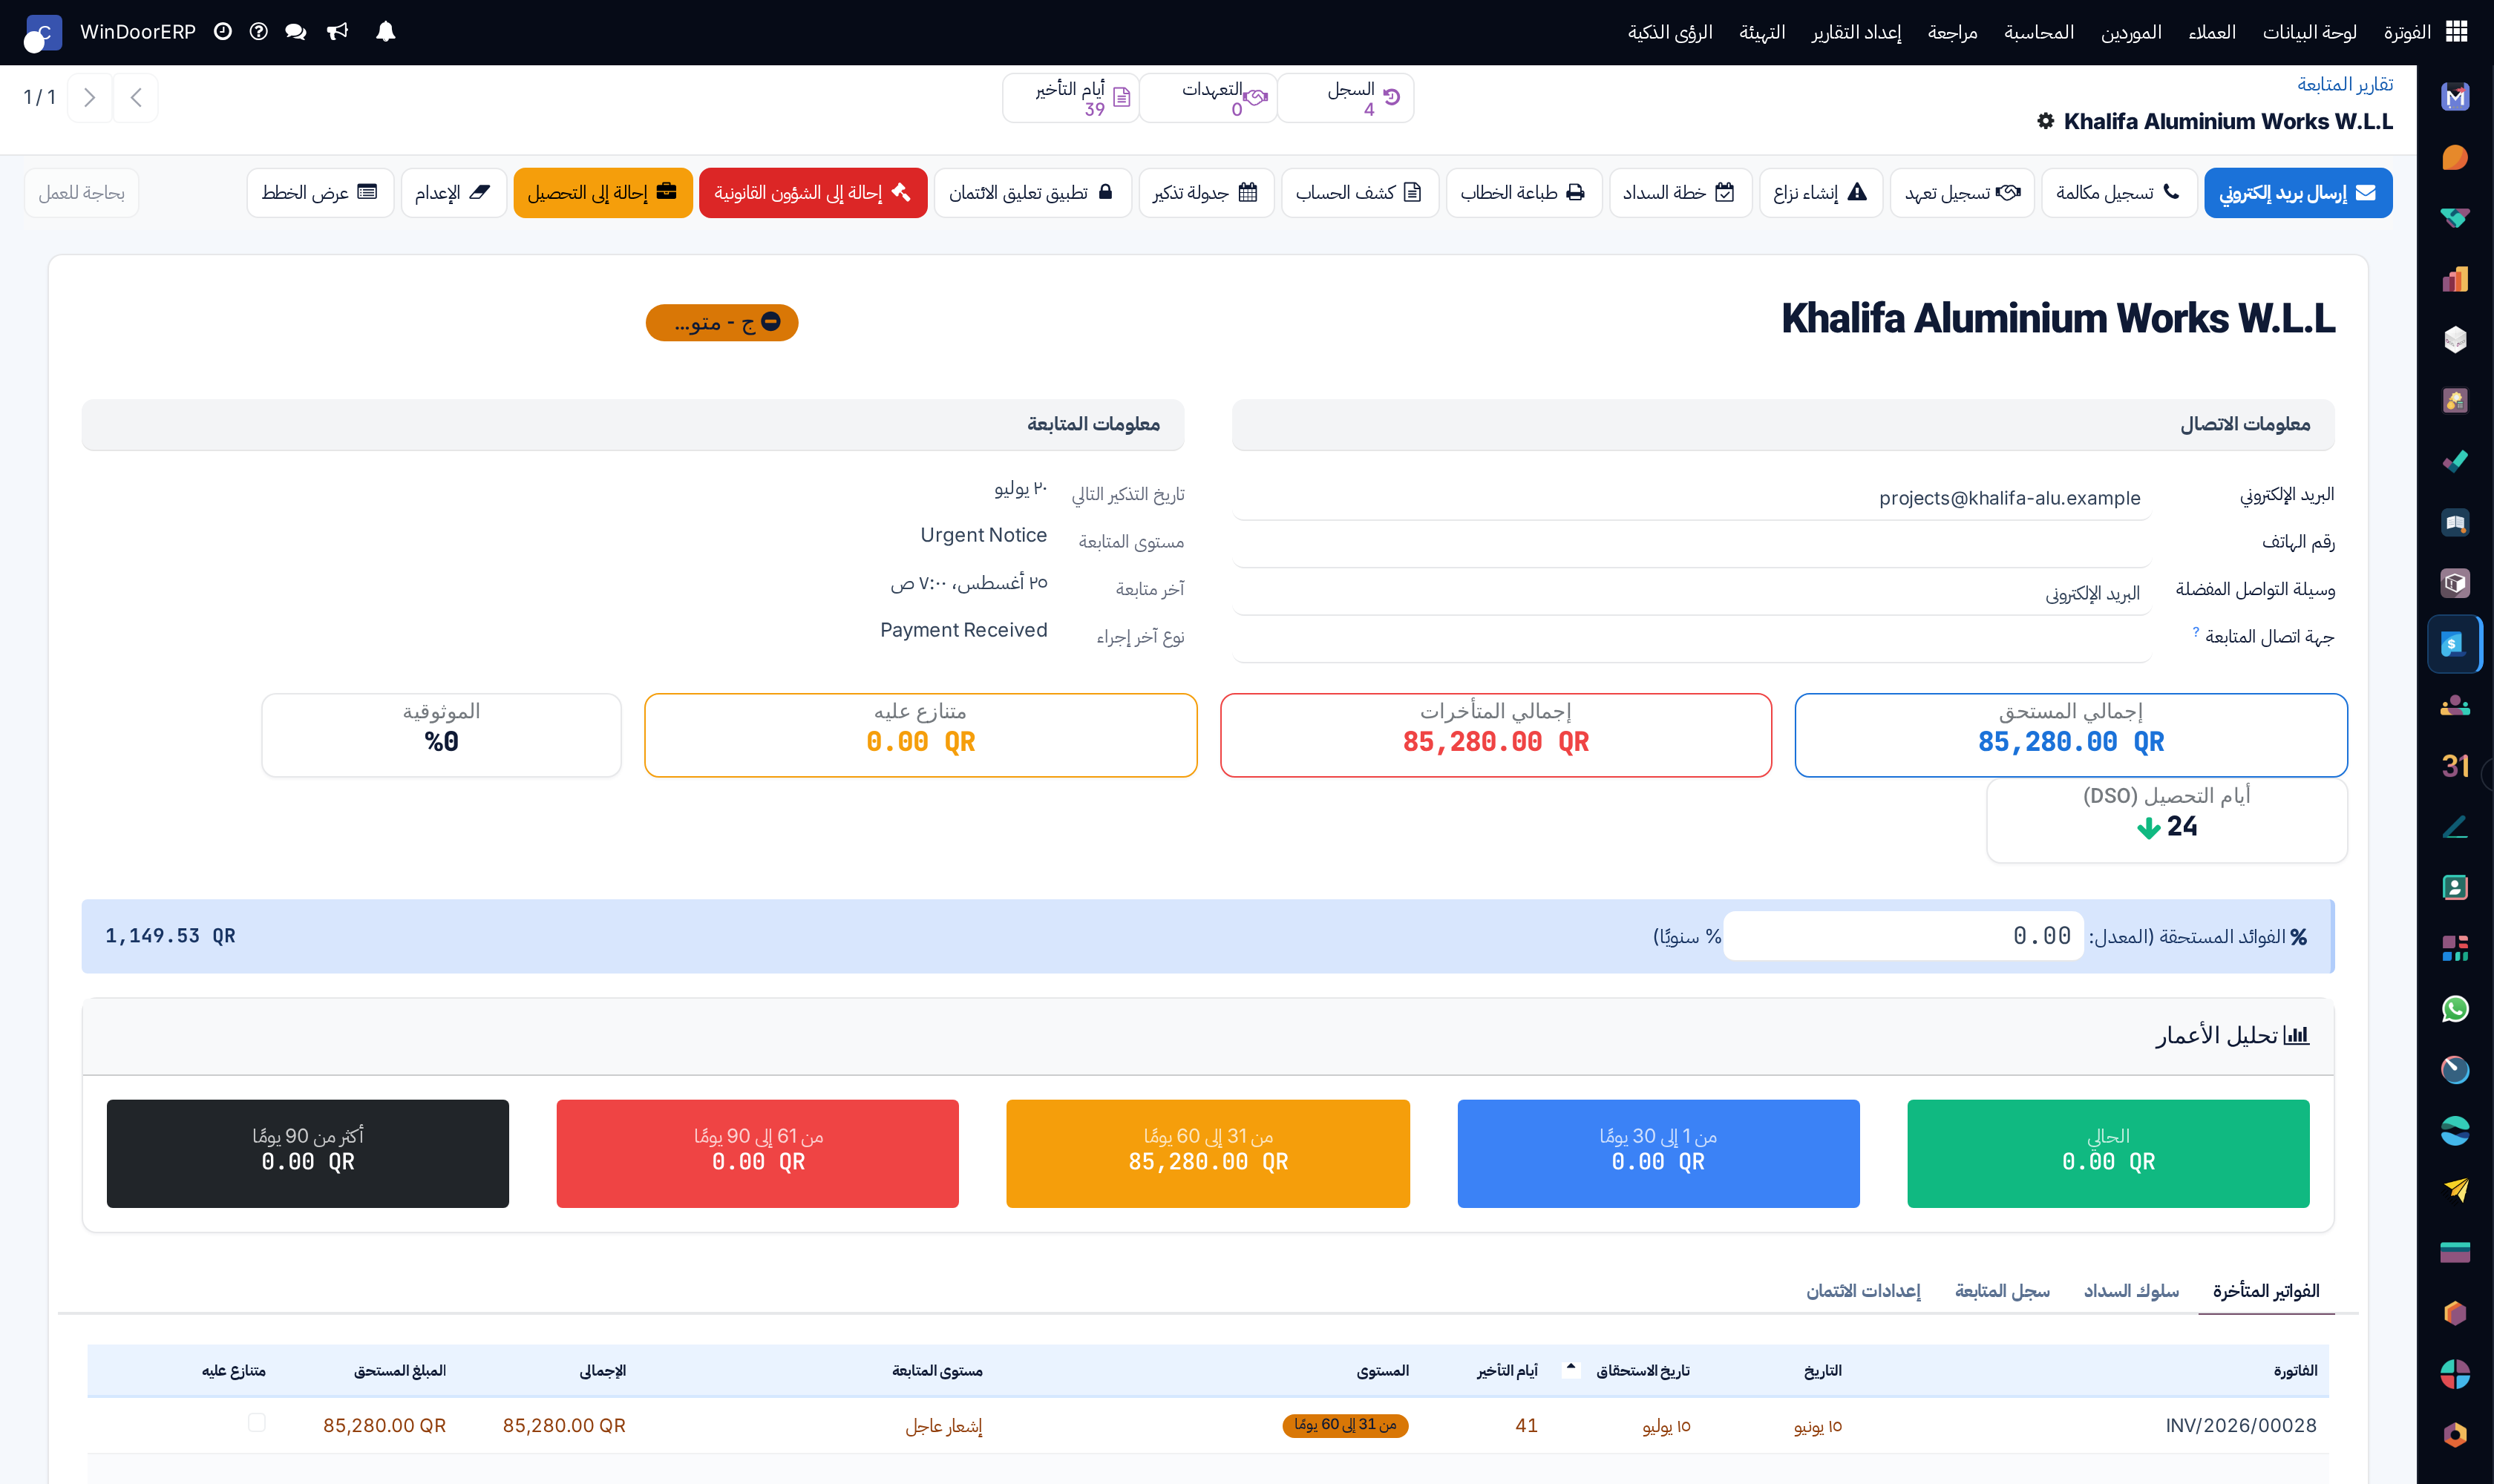Open the invoicing dollar app in sidebar
Screen dimensions: 2494x1484
2455,644
